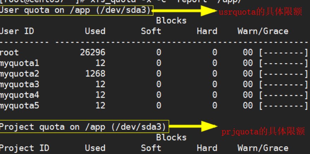Click the grace bracket [--------] in root row
Image resolution: width=310 pixels, height=154 pixels.
284,53
